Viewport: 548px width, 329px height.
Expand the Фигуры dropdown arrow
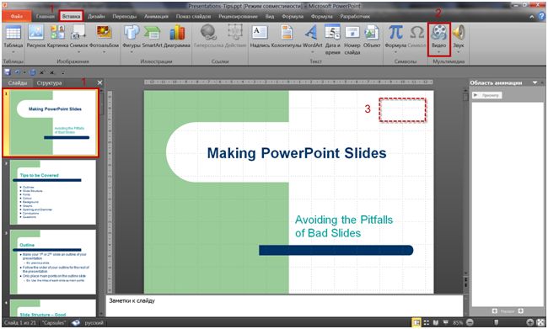coord(132,52)
